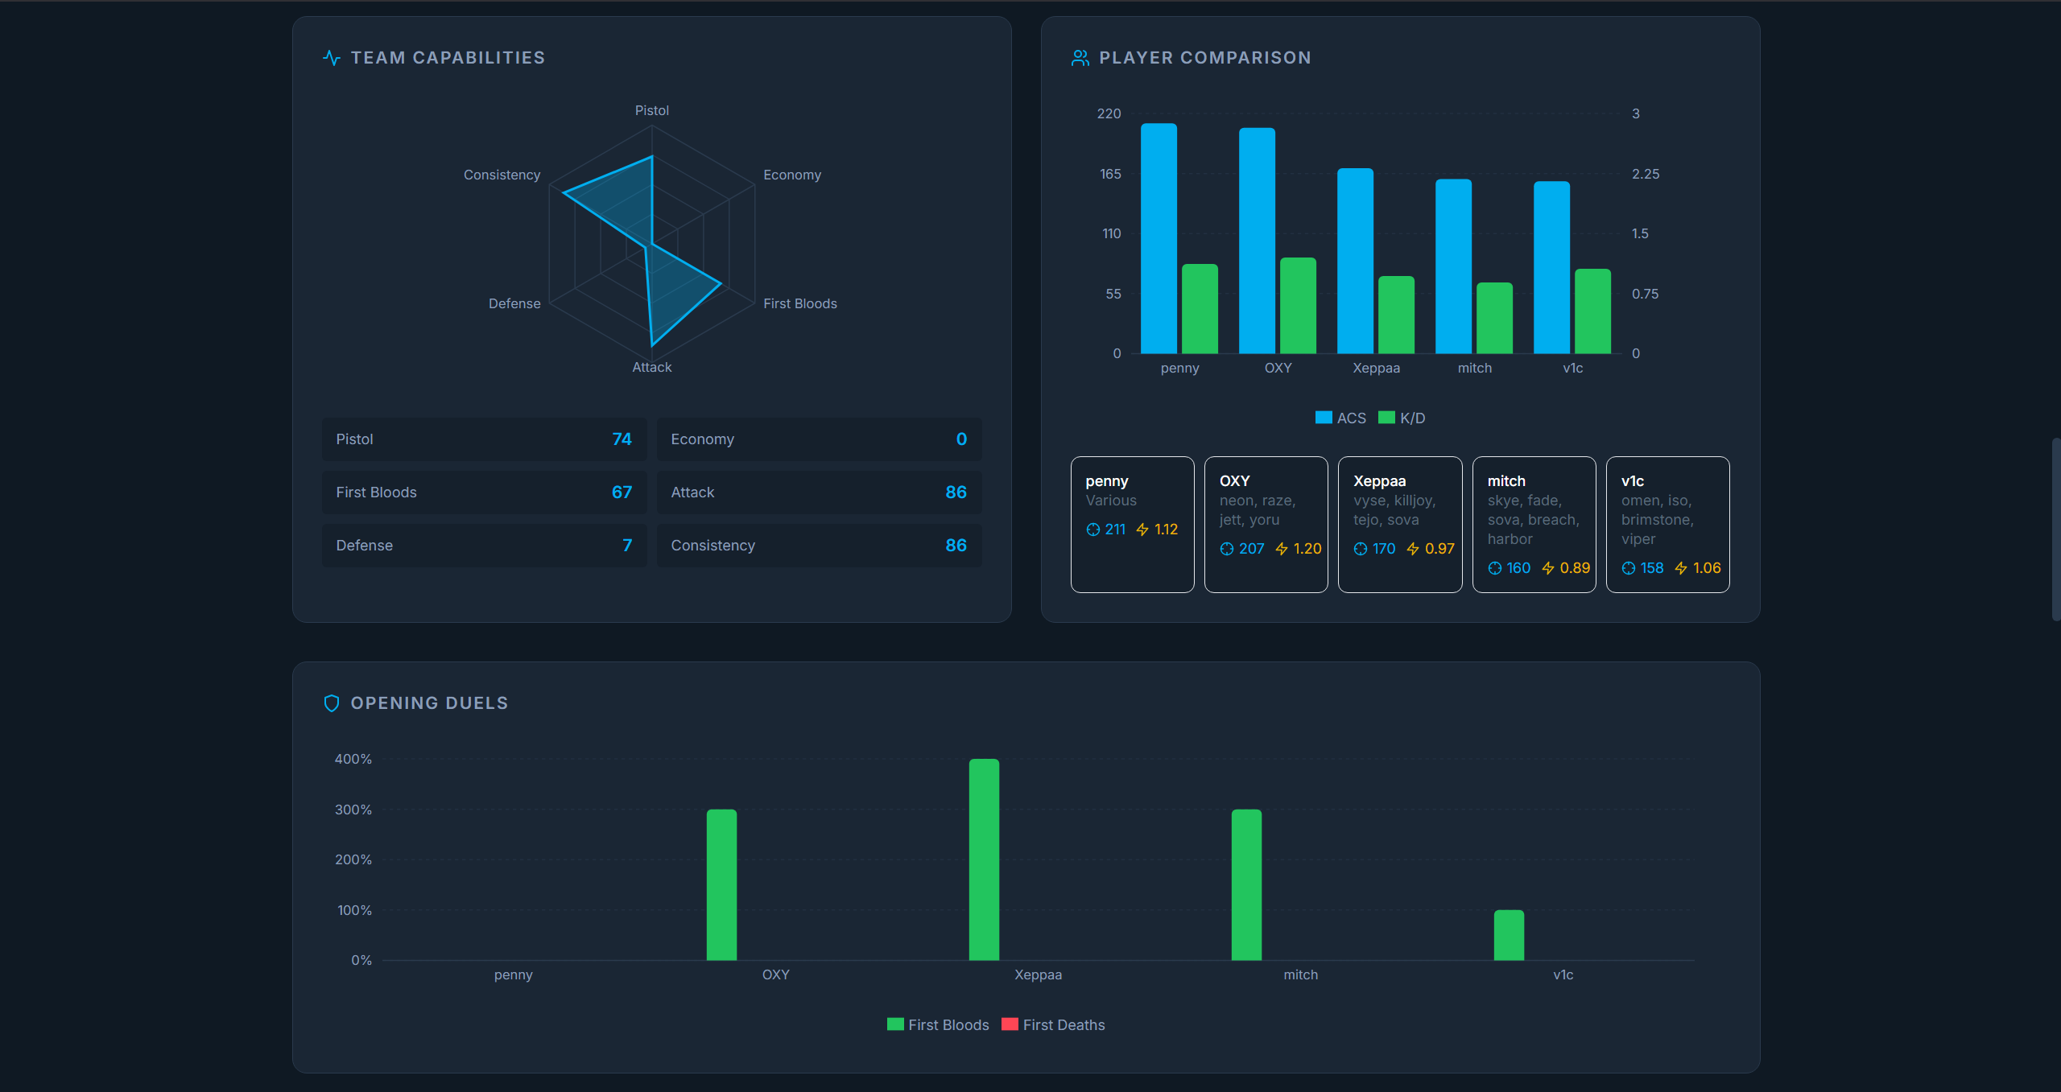
Task: Click the Pistol stat row
Action: 484,439
